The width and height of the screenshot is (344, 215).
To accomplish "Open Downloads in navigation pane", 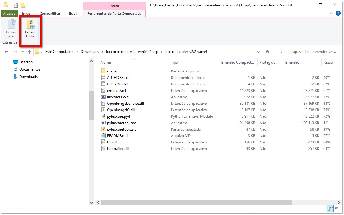I will (x=25, y=77).
